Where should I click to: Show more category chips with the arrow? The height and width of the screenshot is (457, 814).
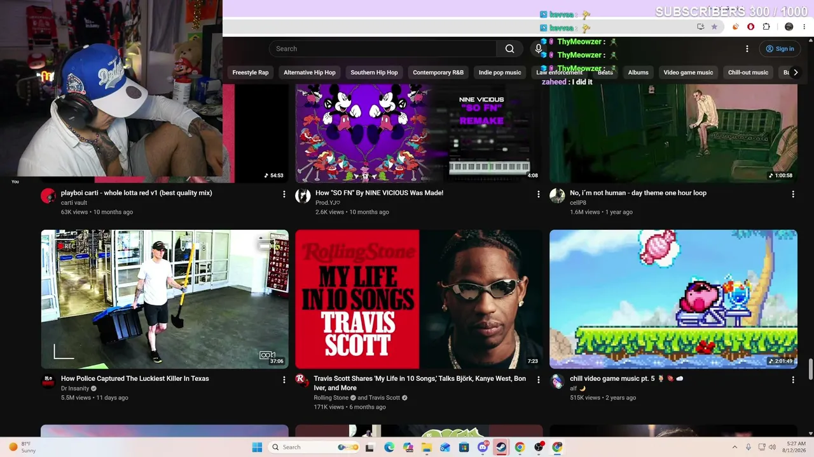[x=795, y=72]
